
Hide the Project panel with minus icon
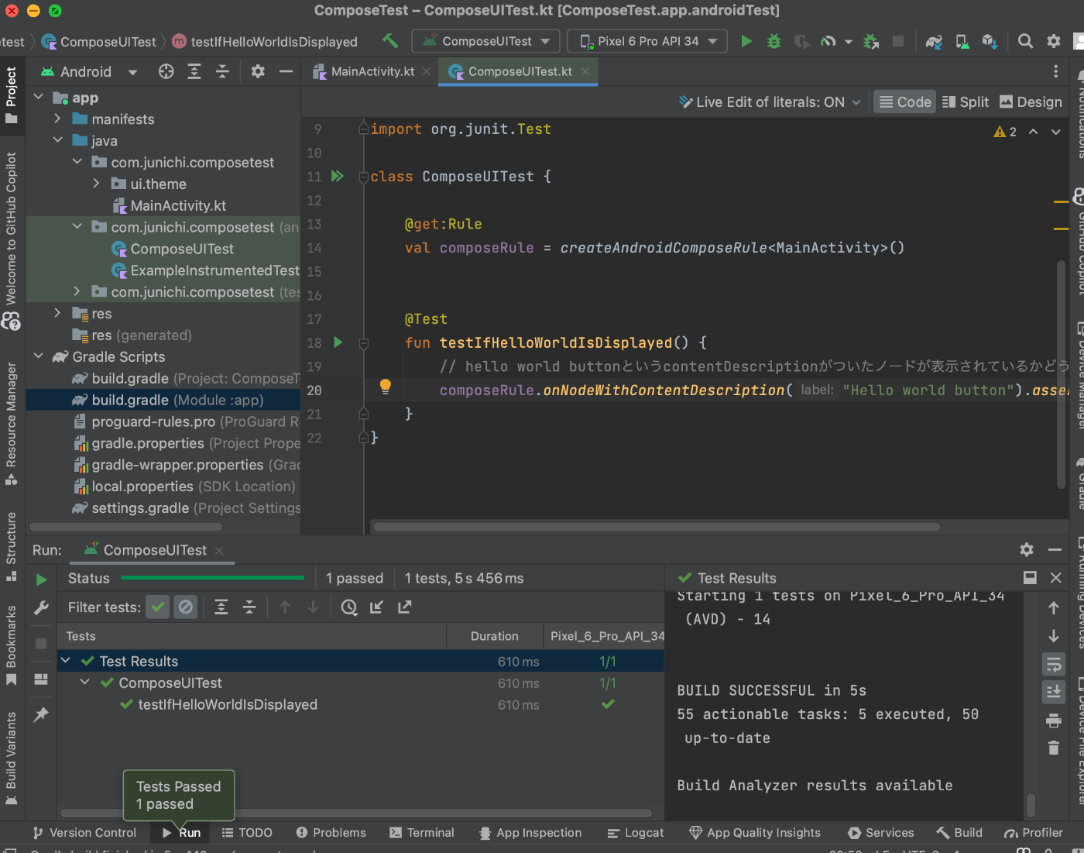[286, 71]
